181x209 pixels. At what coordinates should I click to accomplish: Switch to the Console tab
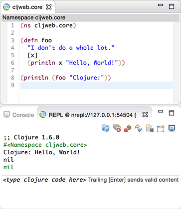[x=18, y=115]
